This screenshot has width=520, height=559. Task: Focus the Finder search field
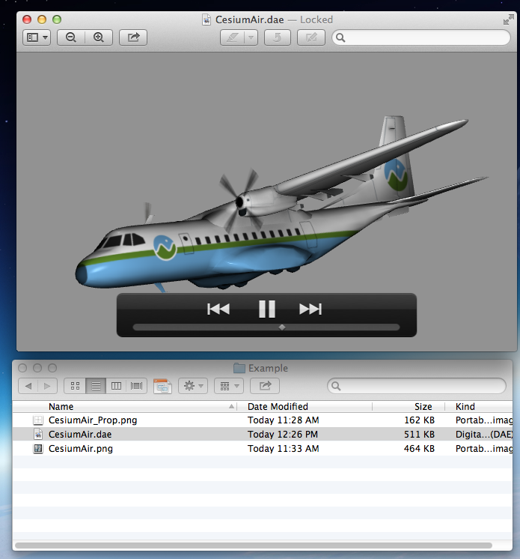point(417,386)
